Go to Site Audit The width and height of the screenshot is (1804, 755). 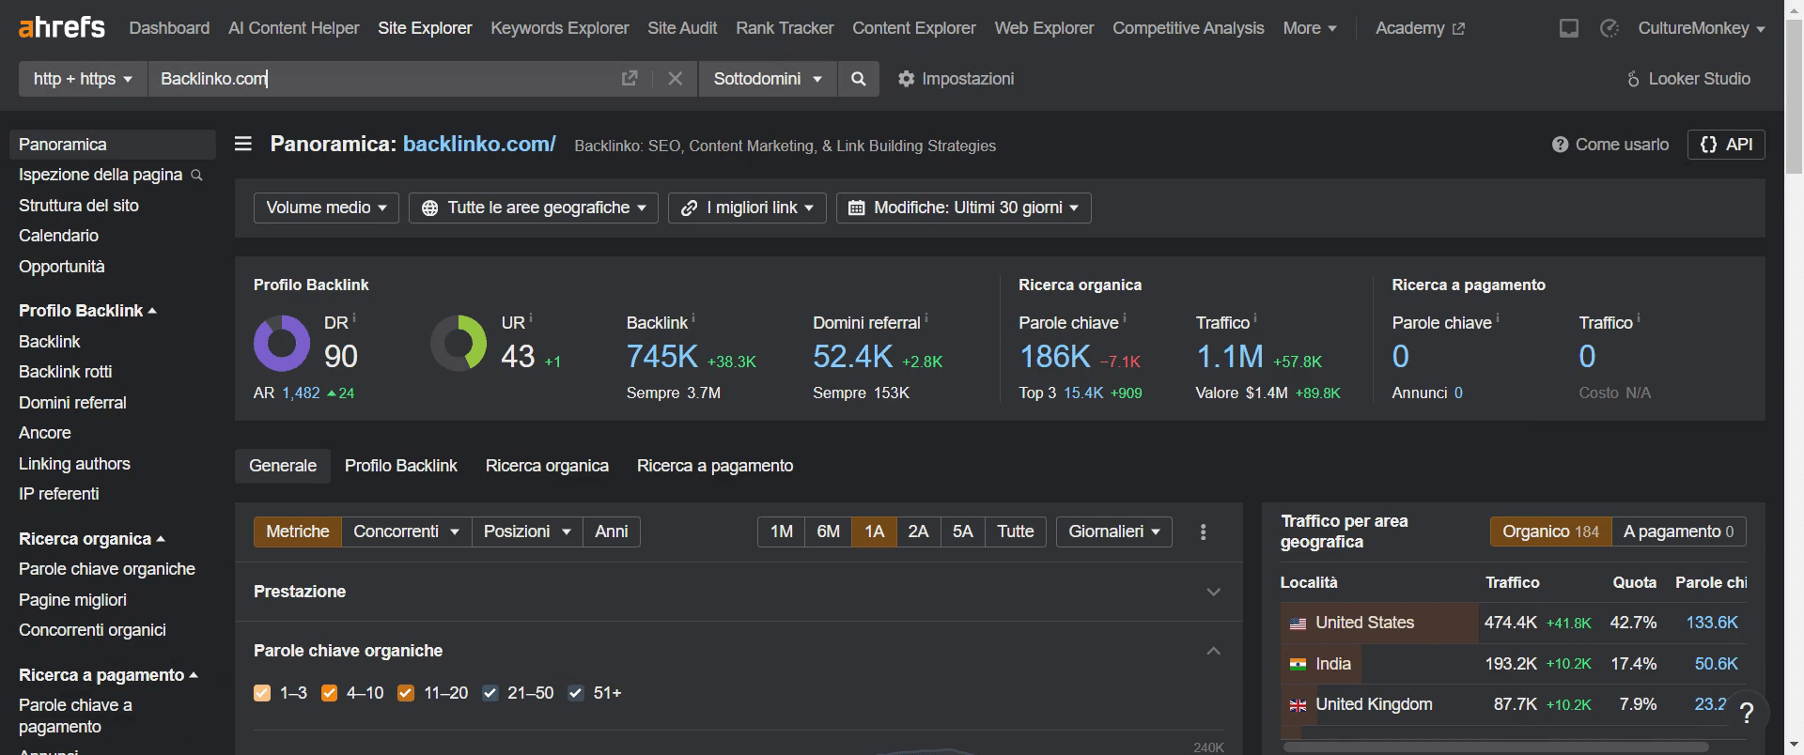pos(682,28)
